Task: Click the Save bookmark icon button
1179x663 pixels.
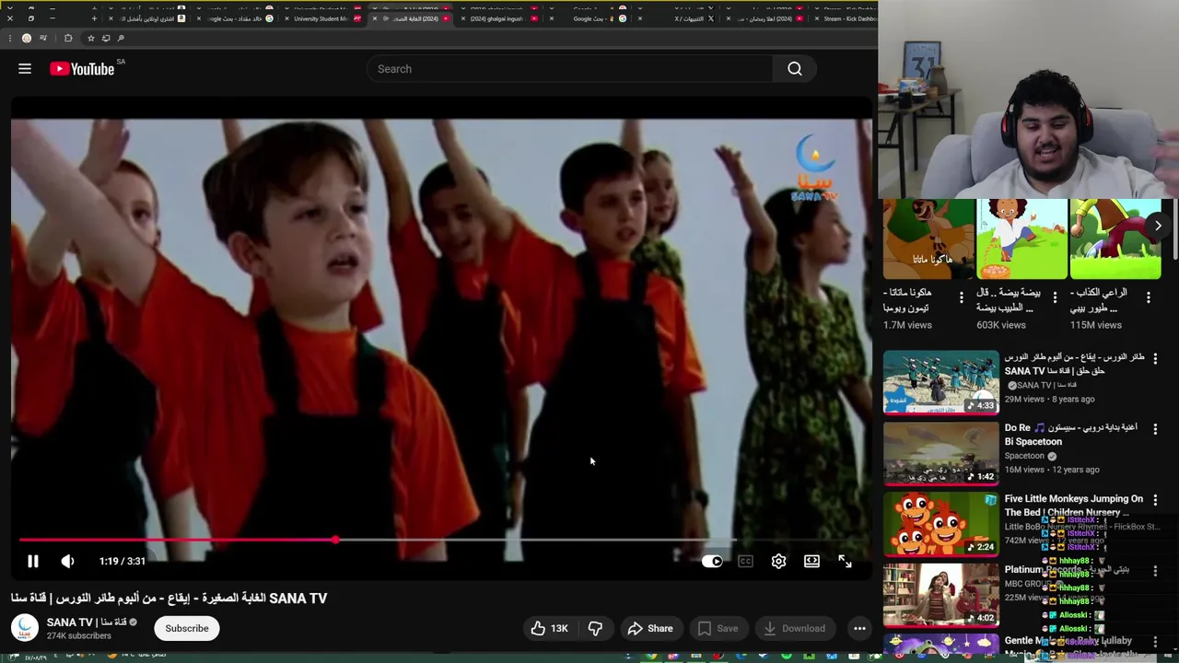Action: click(x=718, y=628)
